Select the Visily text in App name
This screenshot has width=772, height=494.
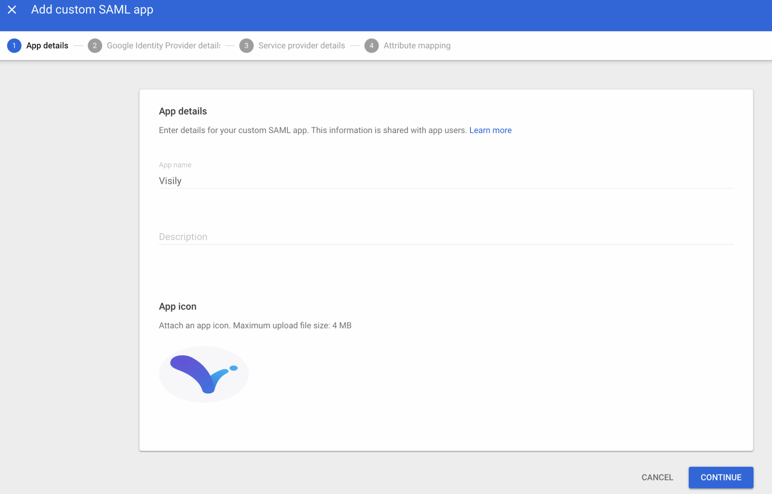tap(170, 181)
